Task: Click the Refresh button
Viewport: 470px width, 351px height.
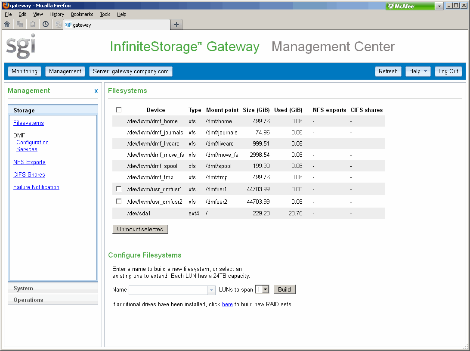Action: [x=388, y=71]
